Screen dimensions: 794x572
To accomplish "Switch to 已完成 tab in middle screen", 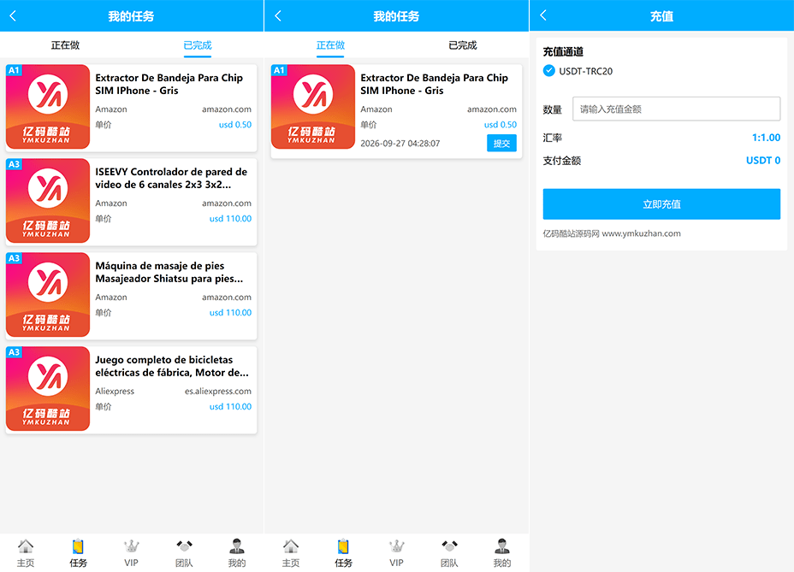I will tap(463, 45).
